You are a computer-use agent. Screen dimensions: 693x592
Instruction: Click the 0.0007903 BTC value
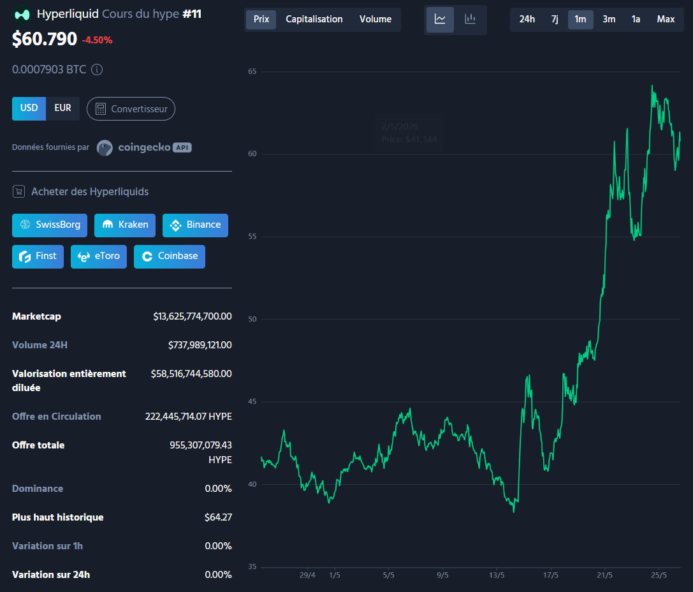click(49, 70)
